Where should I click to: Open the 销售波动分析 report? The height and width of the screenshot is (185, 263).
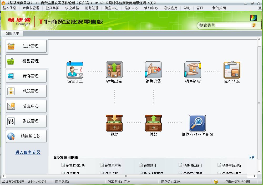75,165
